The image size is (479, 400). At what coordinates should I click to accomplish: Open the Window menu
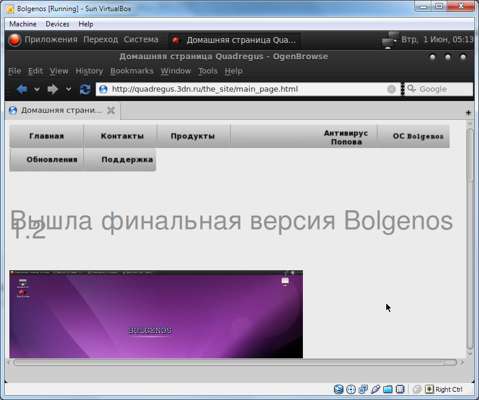coord(176,71)
